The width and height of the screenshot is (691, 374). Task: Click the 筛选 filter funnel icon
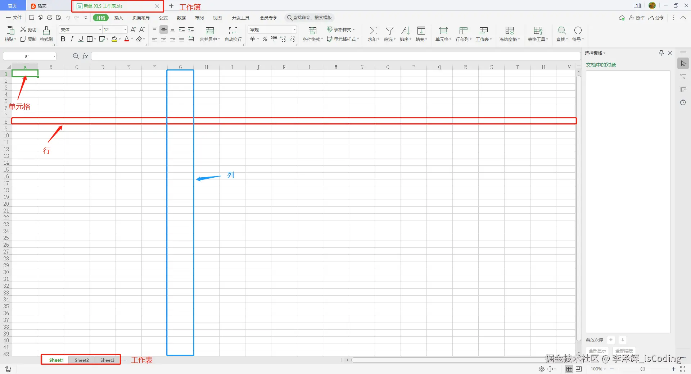coord(389,31)
